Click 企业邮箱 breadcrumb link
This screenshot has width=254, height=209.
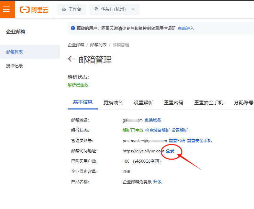76,45
